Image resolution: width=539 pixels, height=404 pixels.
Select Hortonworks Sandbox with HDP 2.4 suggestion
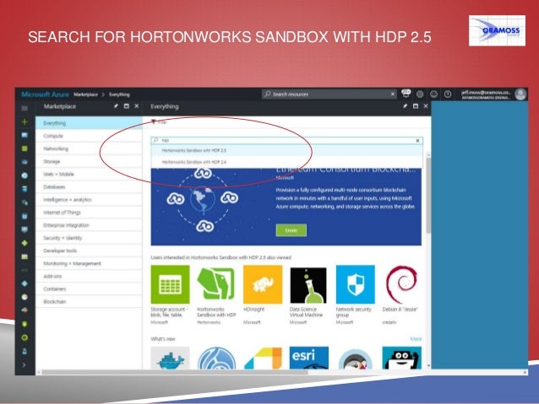pyautogui.click(x=286, y=162)
